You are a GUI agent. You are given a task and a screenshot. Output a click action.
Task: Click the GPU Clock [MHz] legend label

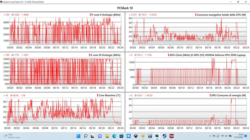pyautogui.click(x=207, y=55)
